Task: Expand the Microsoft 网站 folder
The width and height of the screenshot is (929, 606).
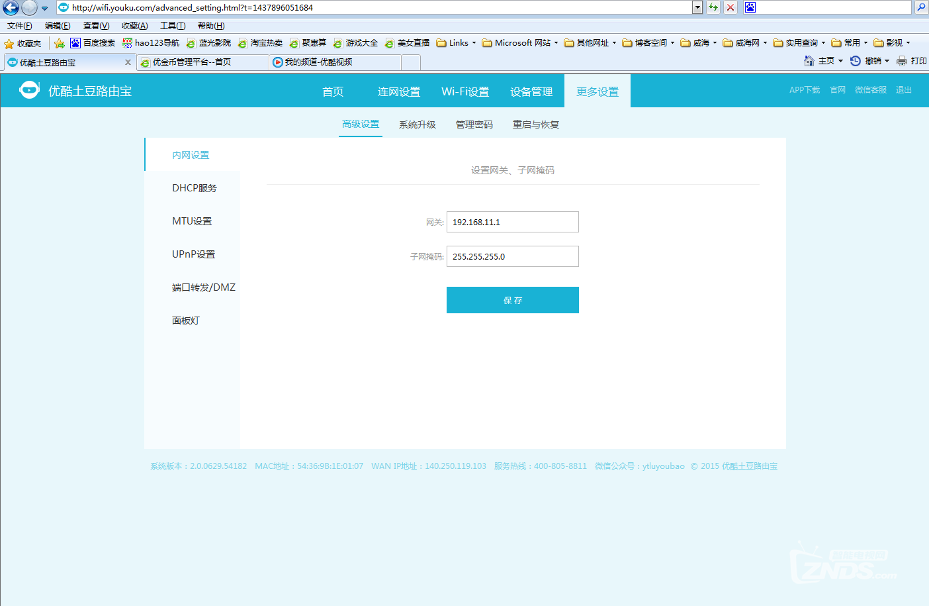Action: pos(520,43)
